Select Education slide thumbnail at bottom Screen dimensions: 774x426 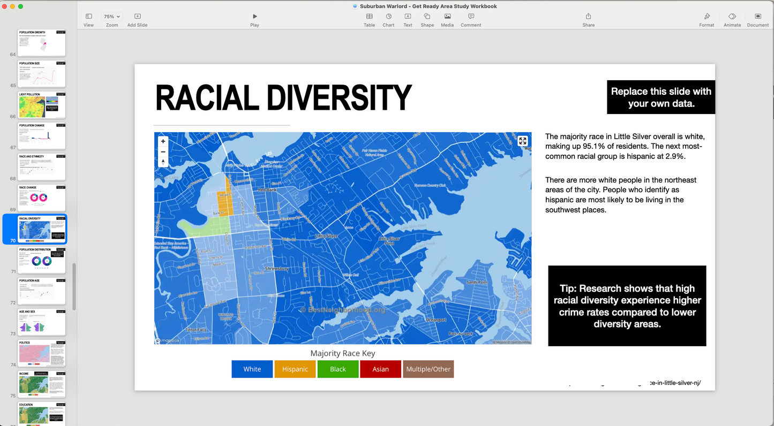(x=42, y=414)
